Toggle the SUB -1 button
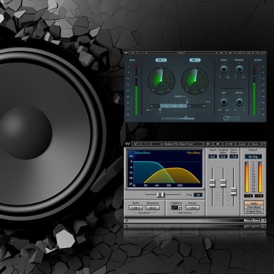Screen dimensions: 274x274 pos(195,60)
